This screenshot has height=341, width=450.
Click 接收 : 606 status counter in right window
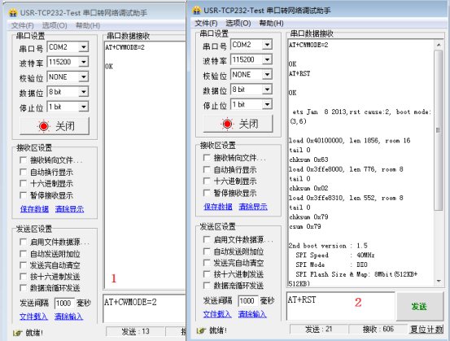click(x=378, y=330)
